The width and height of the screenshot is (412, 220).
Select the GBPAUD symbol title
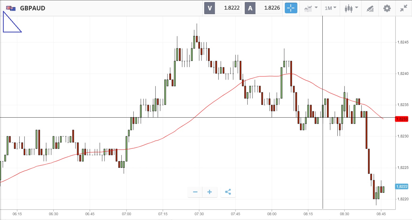(x=33, y=8)
